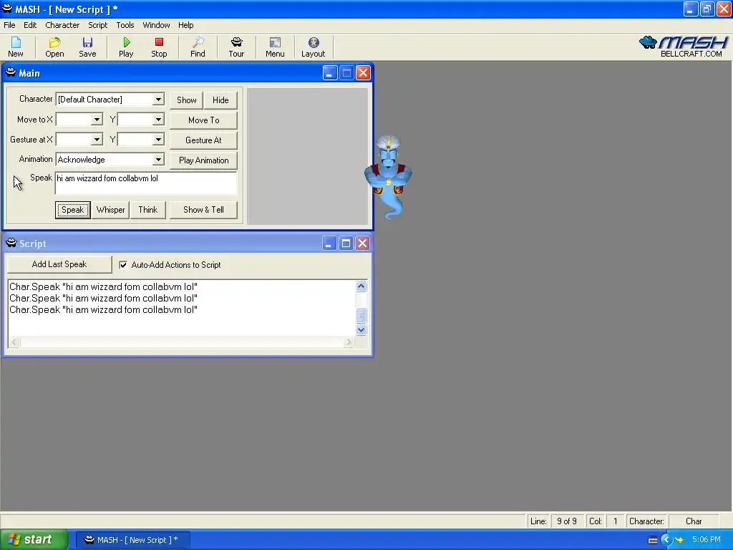This screenshot has height=550, width=733.
Task: Select the MASH taskbar button
Action: click(x=132, y=540)
